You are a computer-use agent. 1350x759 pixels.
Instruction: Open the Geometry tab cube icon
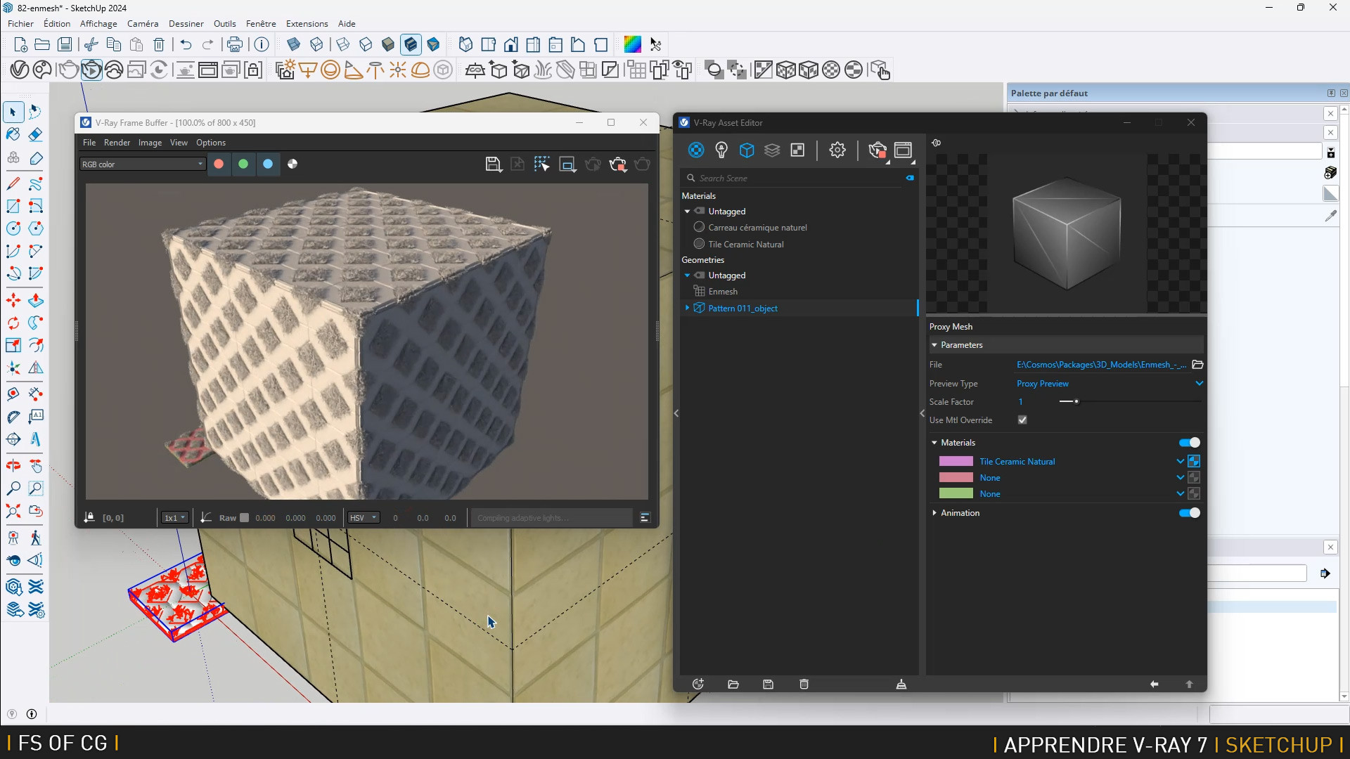click(x=747, y=150)
